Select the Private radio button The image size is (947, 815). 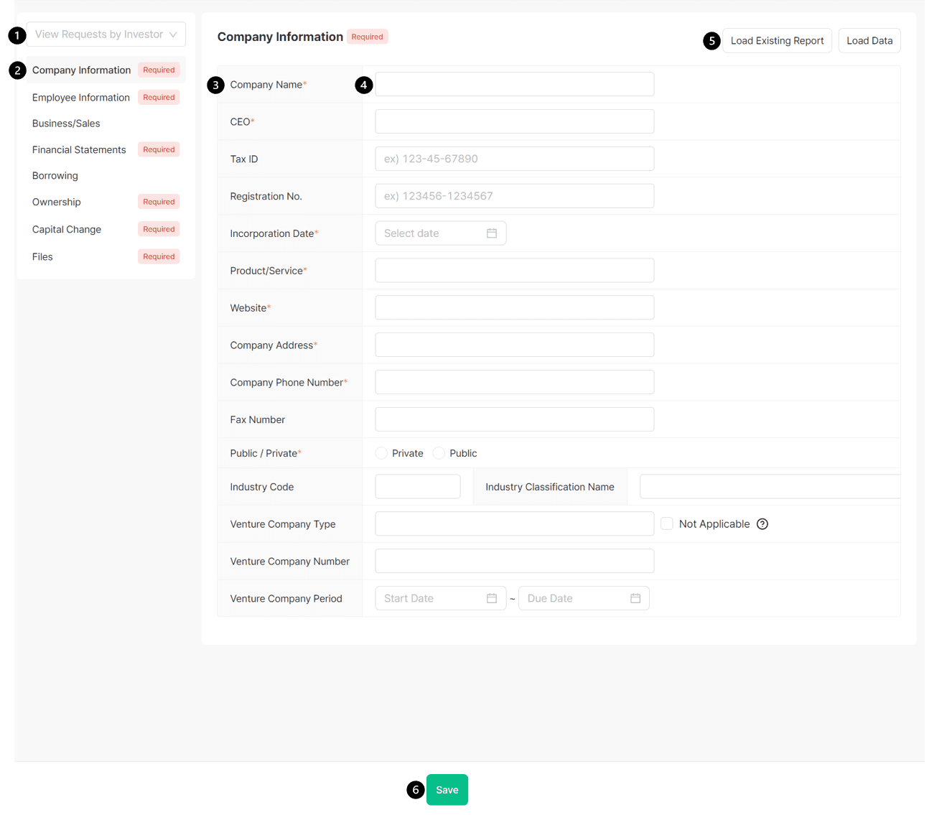(381, 452)
